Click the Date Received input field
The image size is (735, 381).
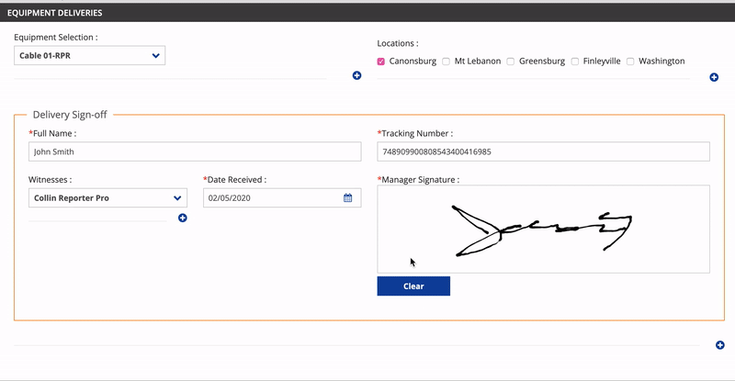click(282, 197)
